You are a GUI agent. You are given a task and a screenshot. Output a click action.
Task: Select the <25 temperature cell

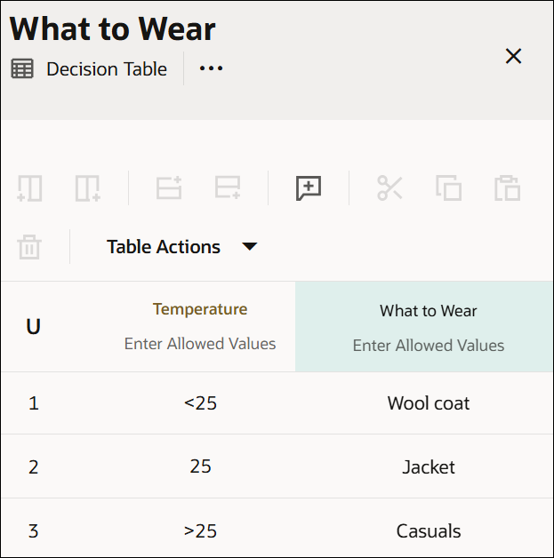click(200, 403)
